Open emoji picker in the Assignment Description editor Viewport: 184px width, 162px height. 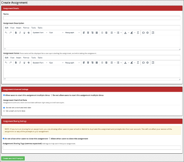pyautogui.click(x=147, y=33)
